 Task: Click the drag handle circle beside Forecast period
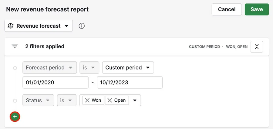click(x=15, y=68)
